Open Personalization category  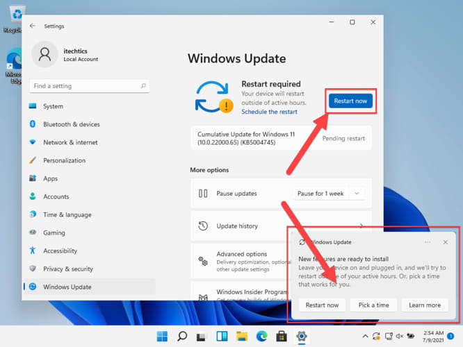tap(88, 160)
